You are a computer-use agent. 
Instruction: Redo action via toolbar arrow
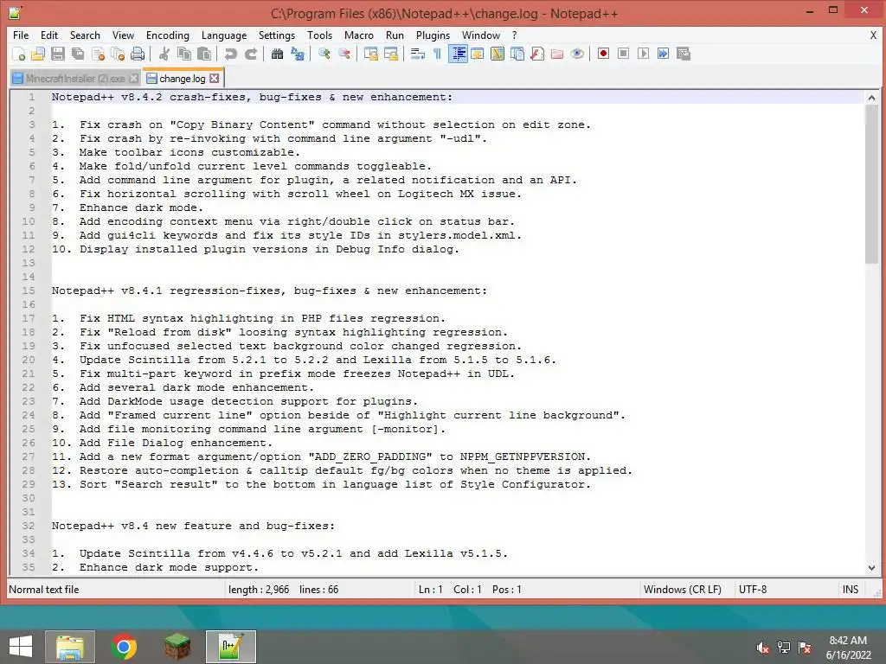[x=251, y=54]
